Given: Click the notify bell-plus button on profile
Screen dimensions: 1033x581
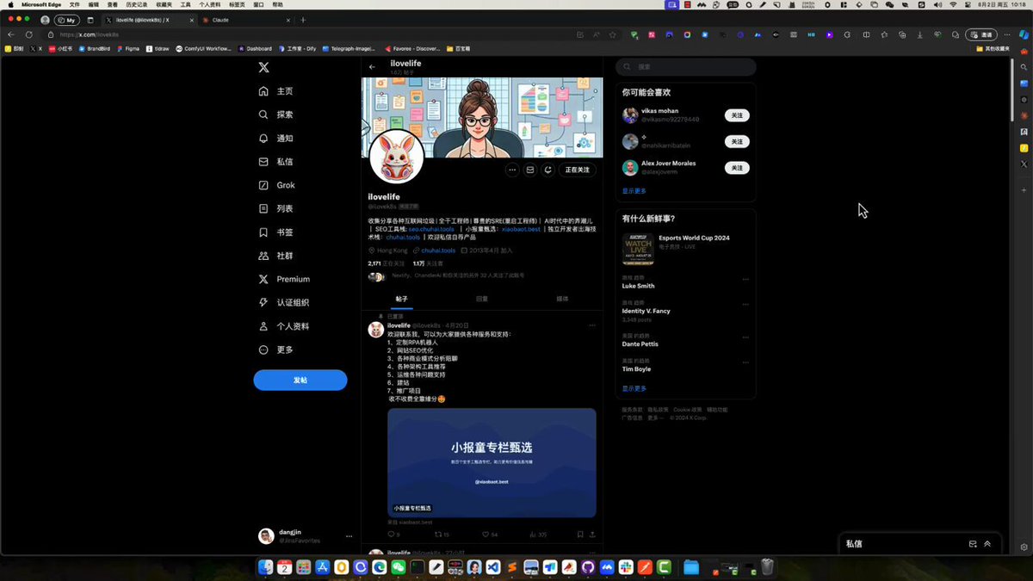Looking at the screenshot, I should [548, 170].
